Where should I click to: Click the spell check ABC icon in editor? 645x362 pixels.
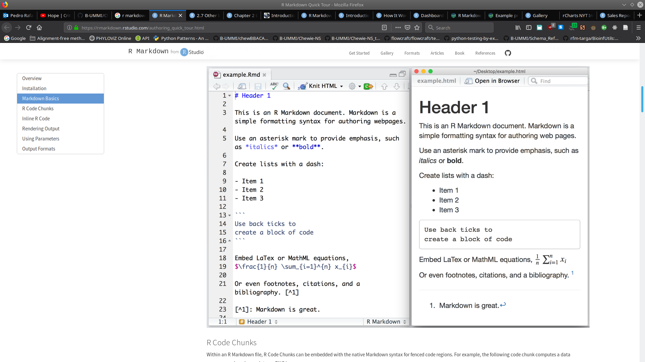(x=274, y=86)
